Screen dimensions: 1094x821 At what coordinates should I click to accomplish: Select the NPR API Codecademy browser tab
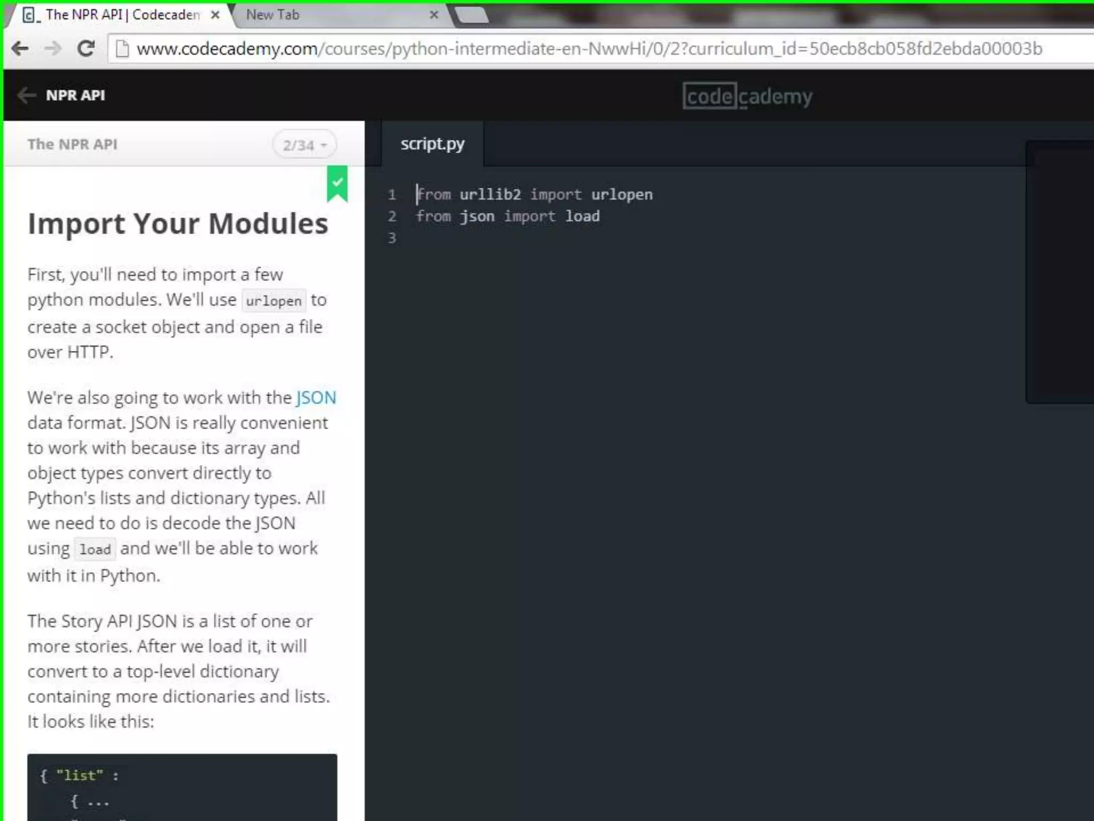(x=120, y=15)
